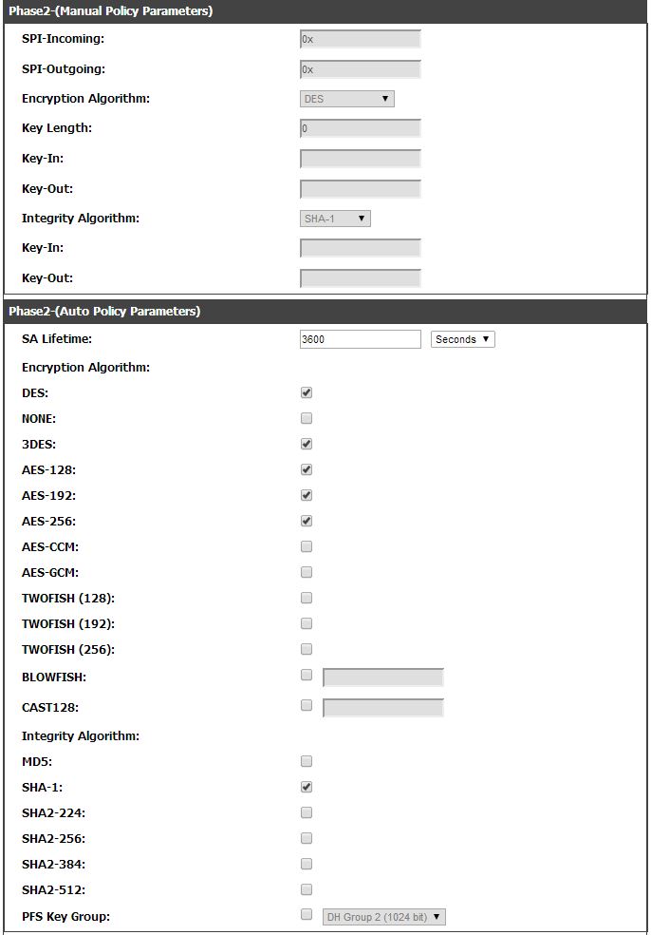Enable BLOWFISH encryption checkbox
This screenshot has width=651, height=935.
[306, 676]
